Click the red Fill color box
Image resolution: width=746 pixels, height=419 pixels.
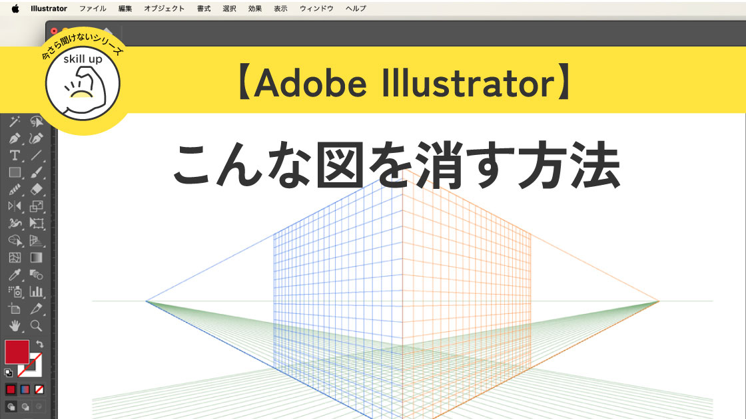(x=17, y=352)
